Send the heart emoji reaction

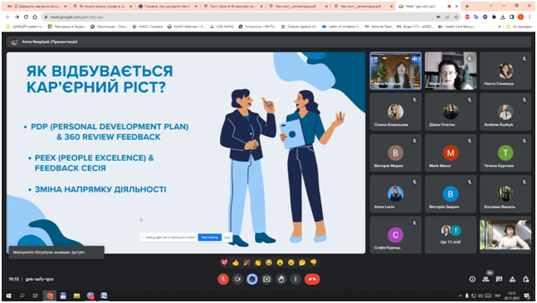click(224, 262)
